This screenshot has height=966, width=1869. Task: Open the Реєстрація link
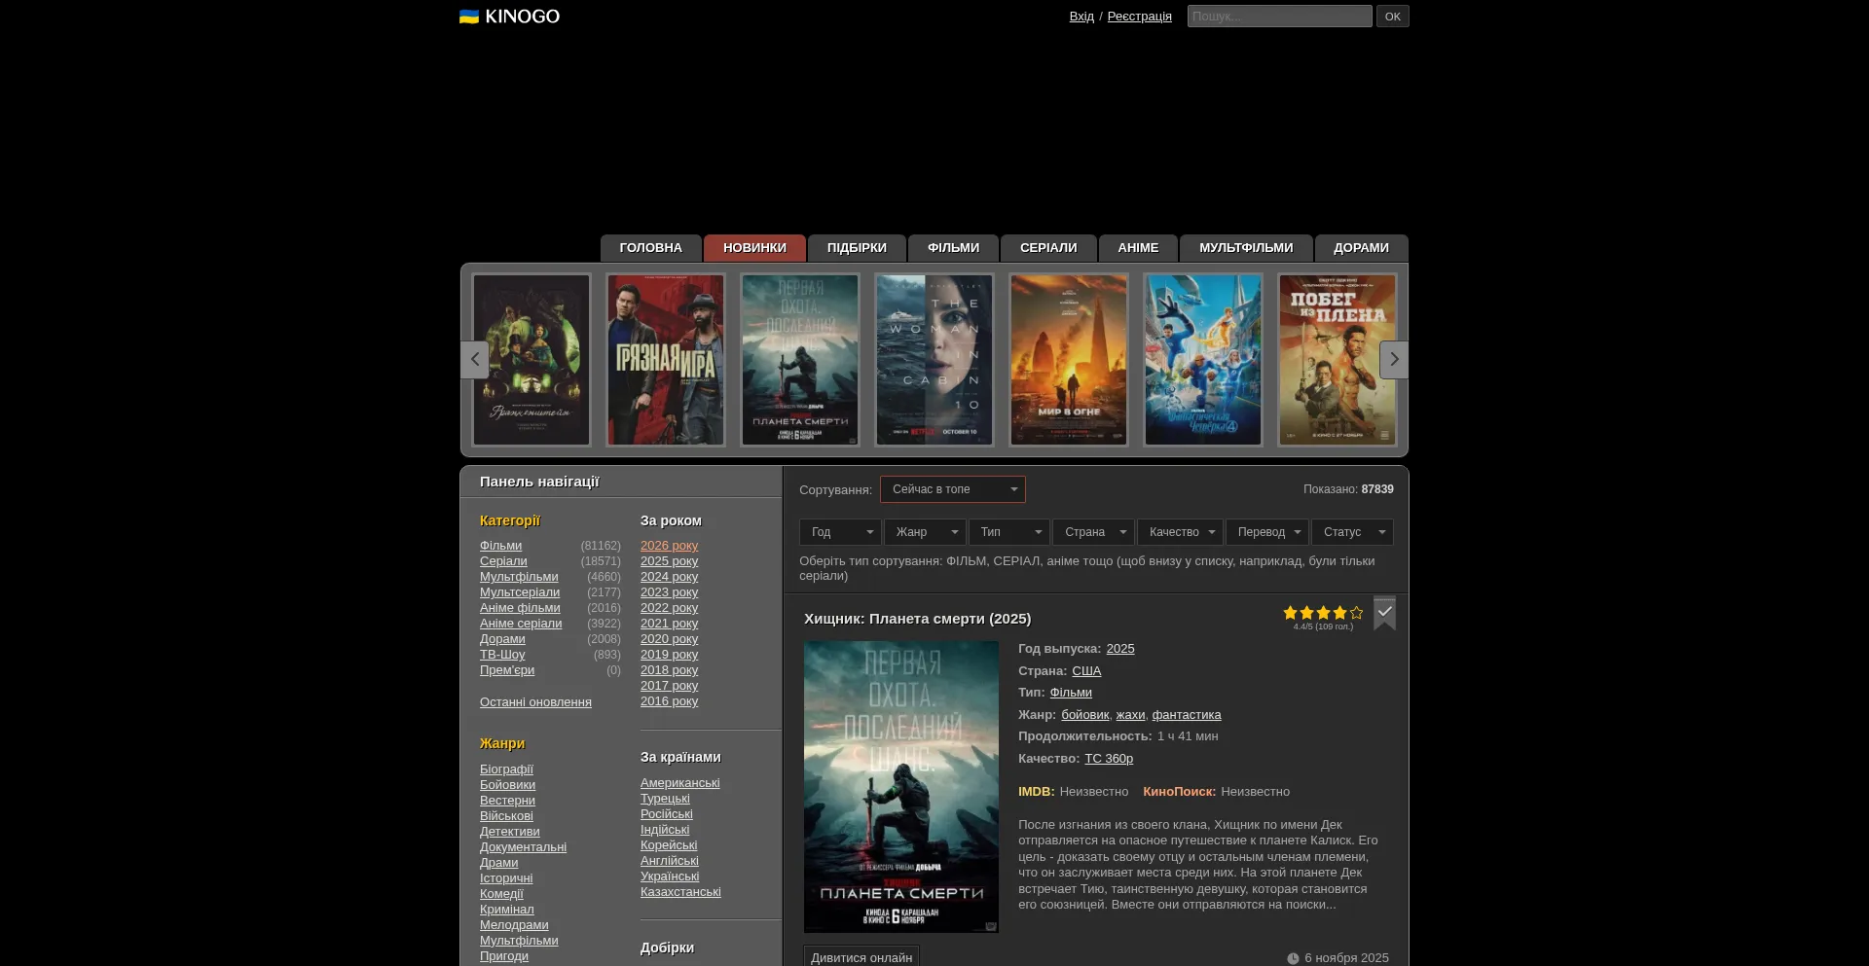[1139, 17]
